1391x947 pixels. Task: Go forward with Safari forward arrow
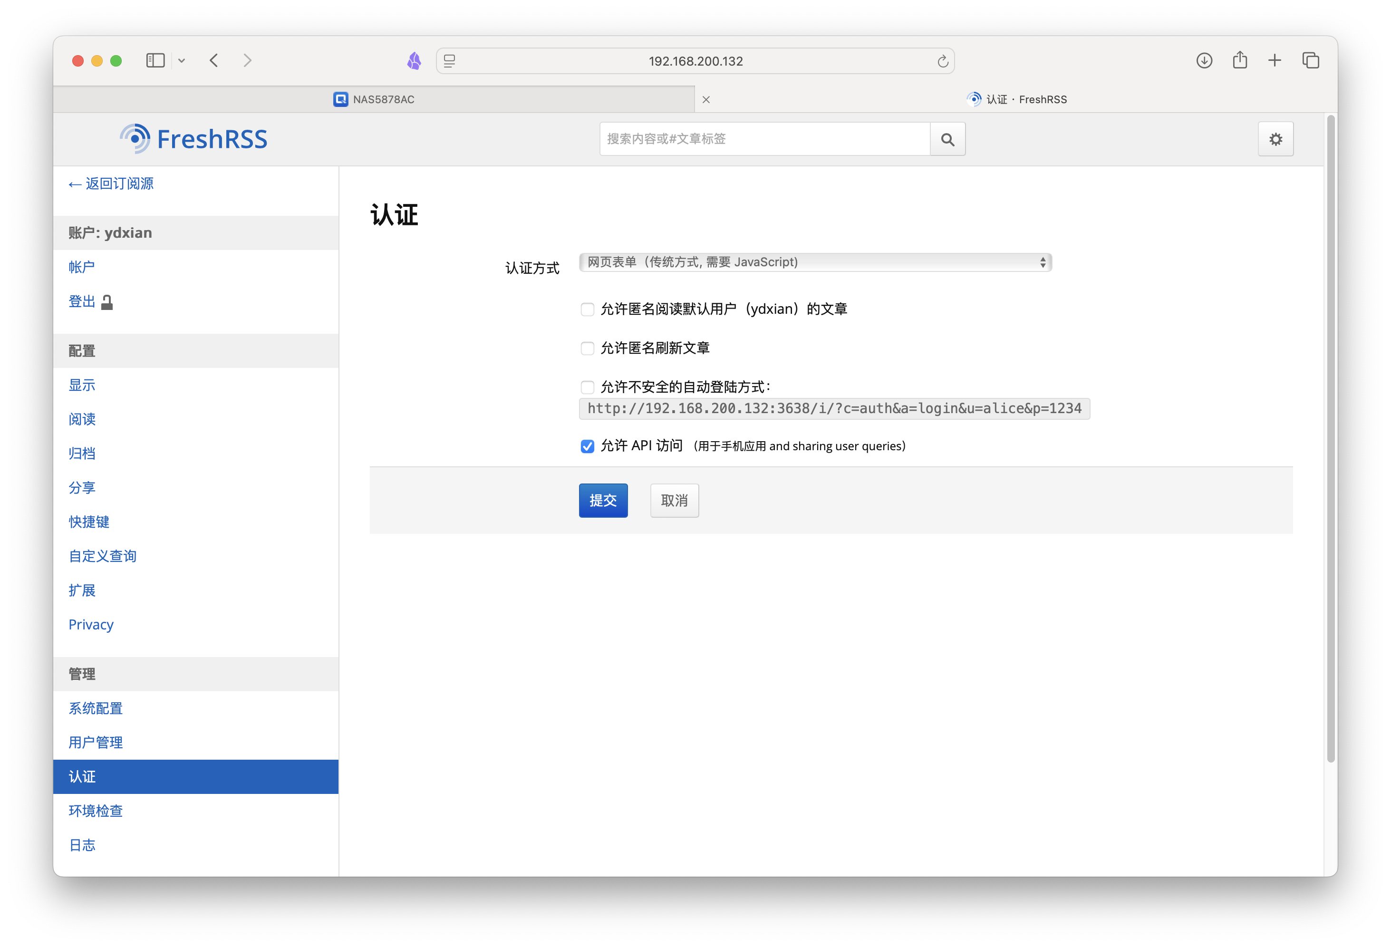(247, 60)
